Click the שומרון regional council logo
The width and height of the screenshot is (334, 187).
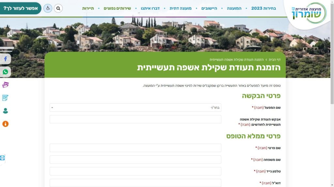308,13
